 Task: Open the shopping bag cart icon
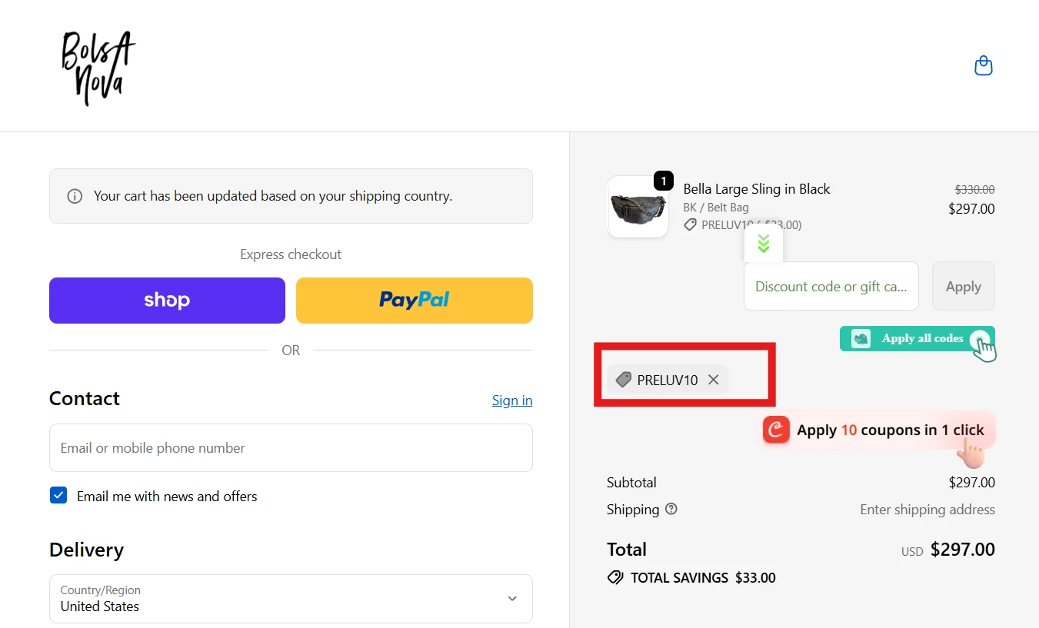point(983,66)
